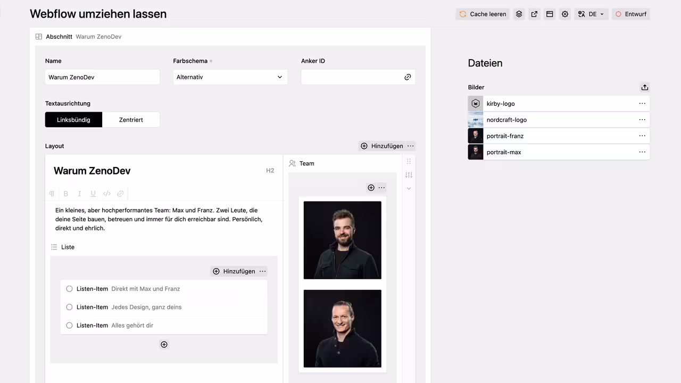Click kirby-logo thumbnail icon
Screen dimensions: 681x383
coord(476,104)
